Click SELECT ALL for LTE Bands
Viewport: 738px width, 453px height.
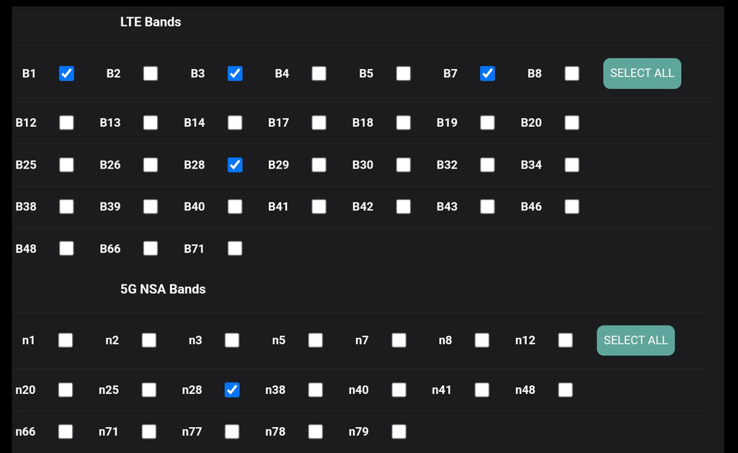[641, 73]
